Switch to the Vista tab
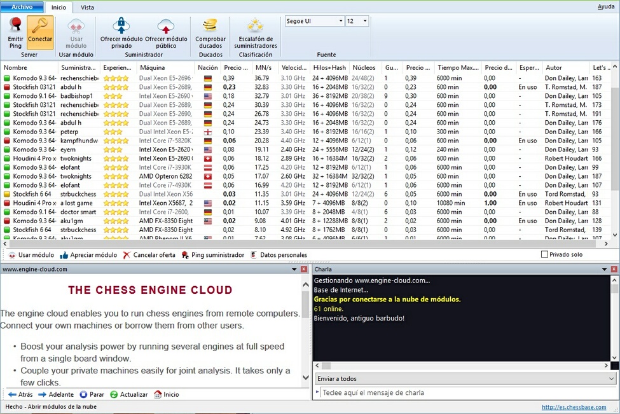 coord(87,7)
